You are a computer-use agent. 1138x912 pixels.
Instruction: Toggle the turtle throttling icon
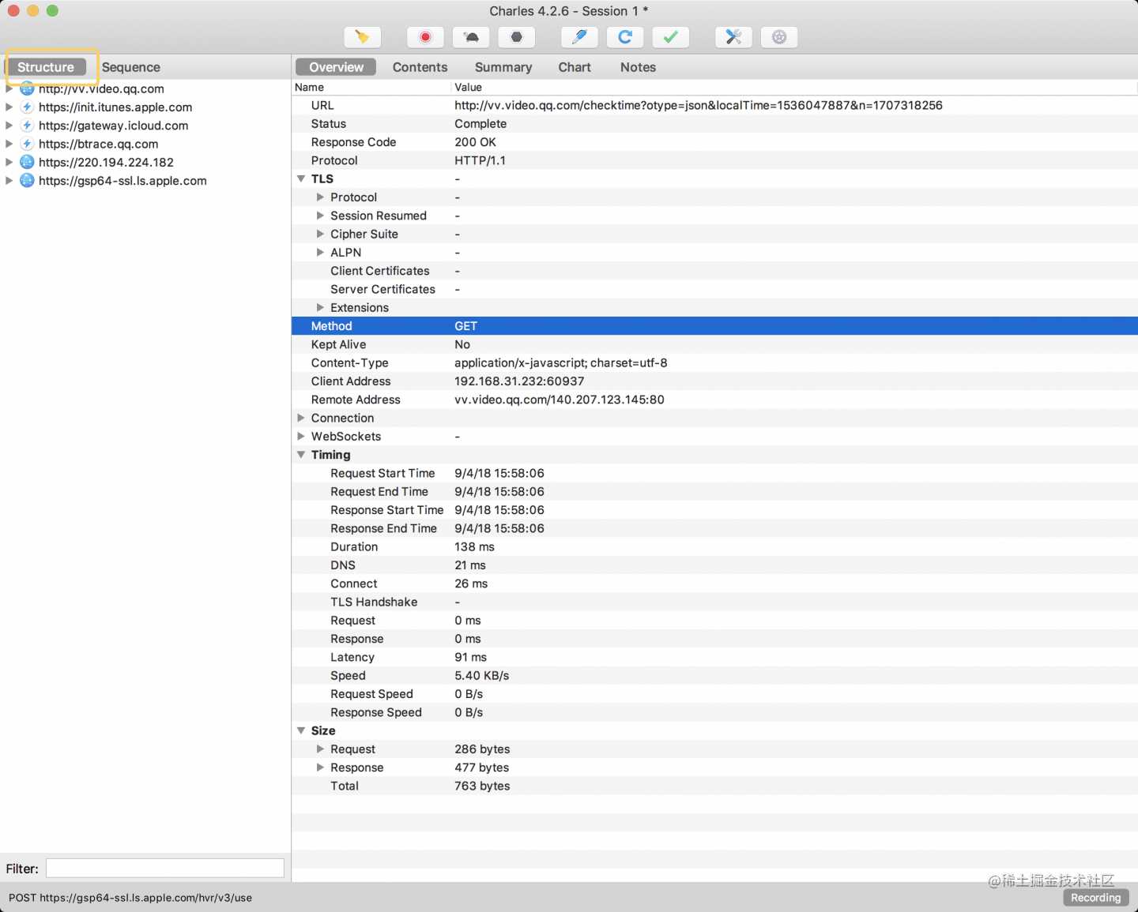click(471, 37)
